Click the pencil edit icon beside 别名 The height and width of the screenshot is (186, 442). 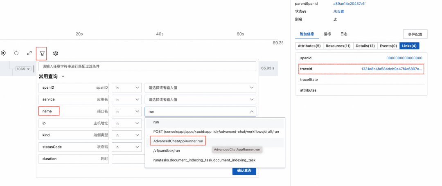pos(335,19)
